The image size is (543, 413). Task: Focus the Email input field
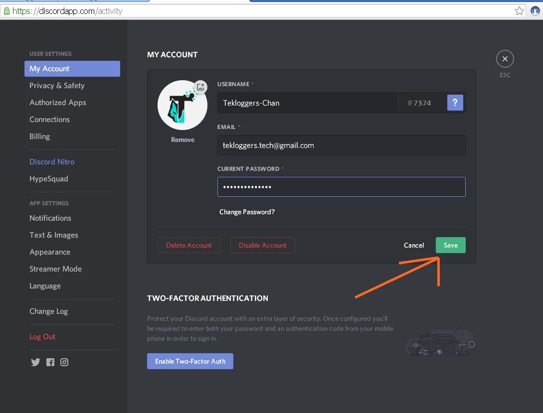[x=342, y=145]
